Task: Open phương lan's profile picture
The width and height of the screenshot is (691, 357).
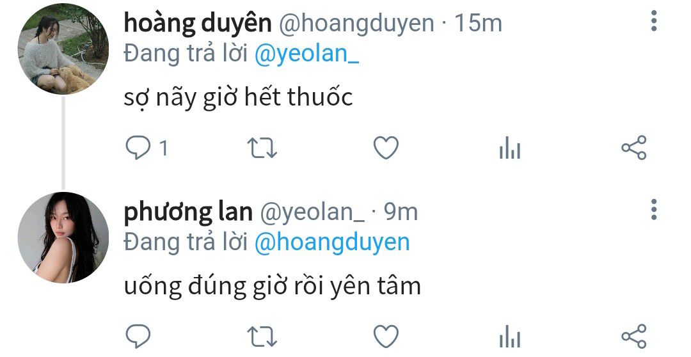Action: 63,237
